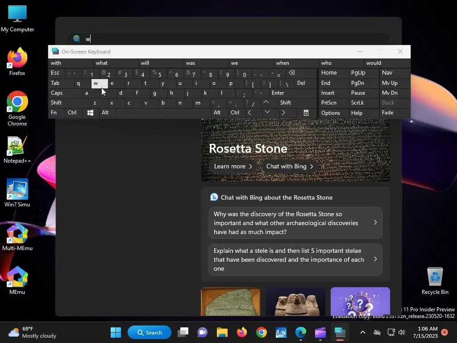This screenshot has height=343, width=457.
Task: Click the up arrow key
Action: [x=266, y=102]
